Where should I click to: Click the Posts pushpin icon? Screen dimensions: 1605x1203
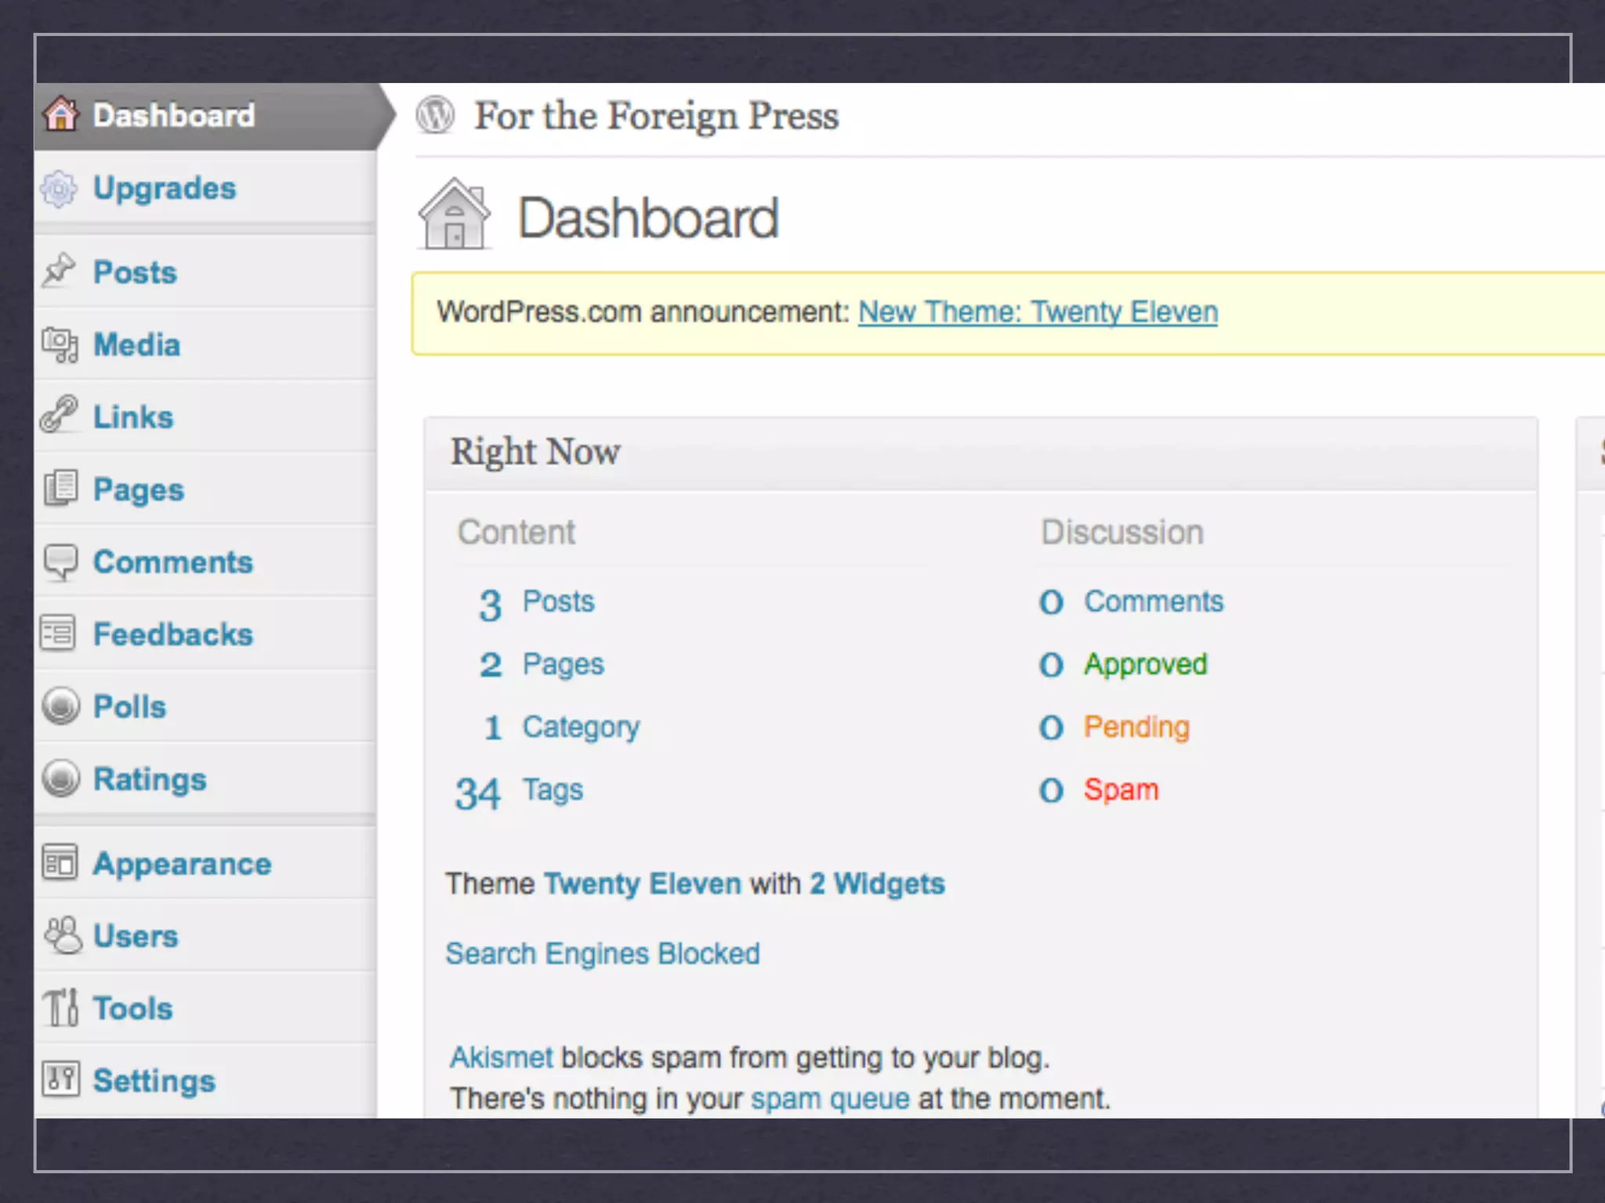click(60, 270)
